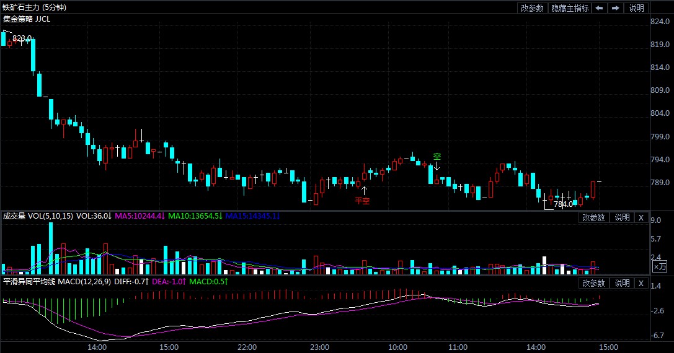The height and width of the screenshot is (353, 674).
Task: Click the -6.7 MACD axis label
Action: click(x=658, y=336)
